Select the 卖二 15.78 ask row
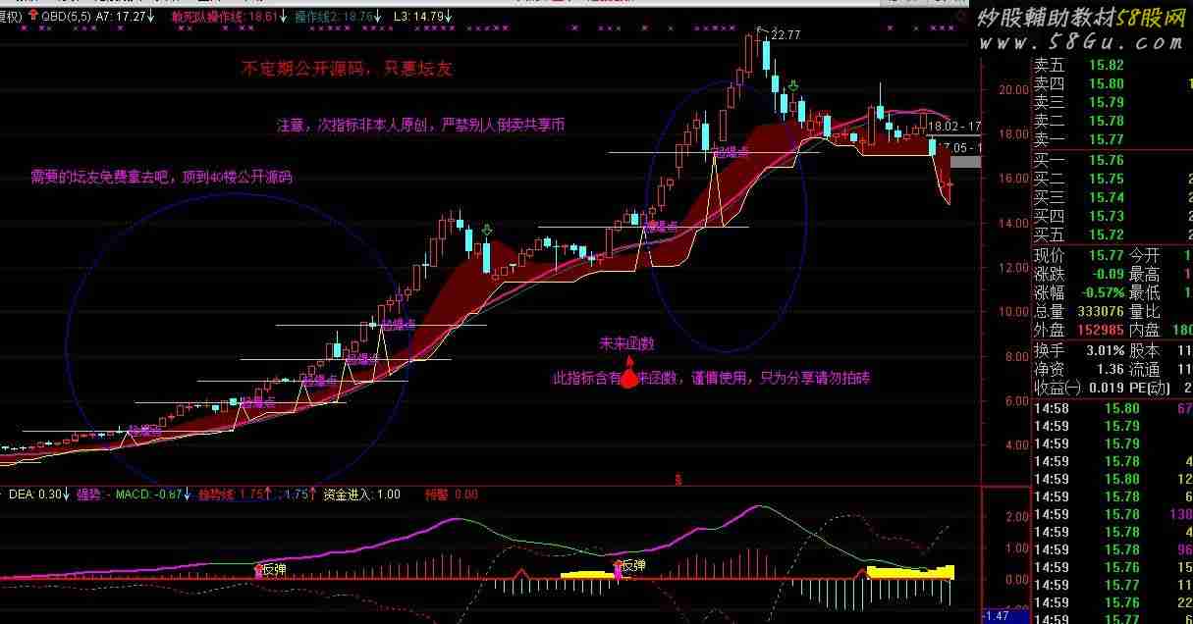The image size is (1193, 624). click(x=1113, y=121)
